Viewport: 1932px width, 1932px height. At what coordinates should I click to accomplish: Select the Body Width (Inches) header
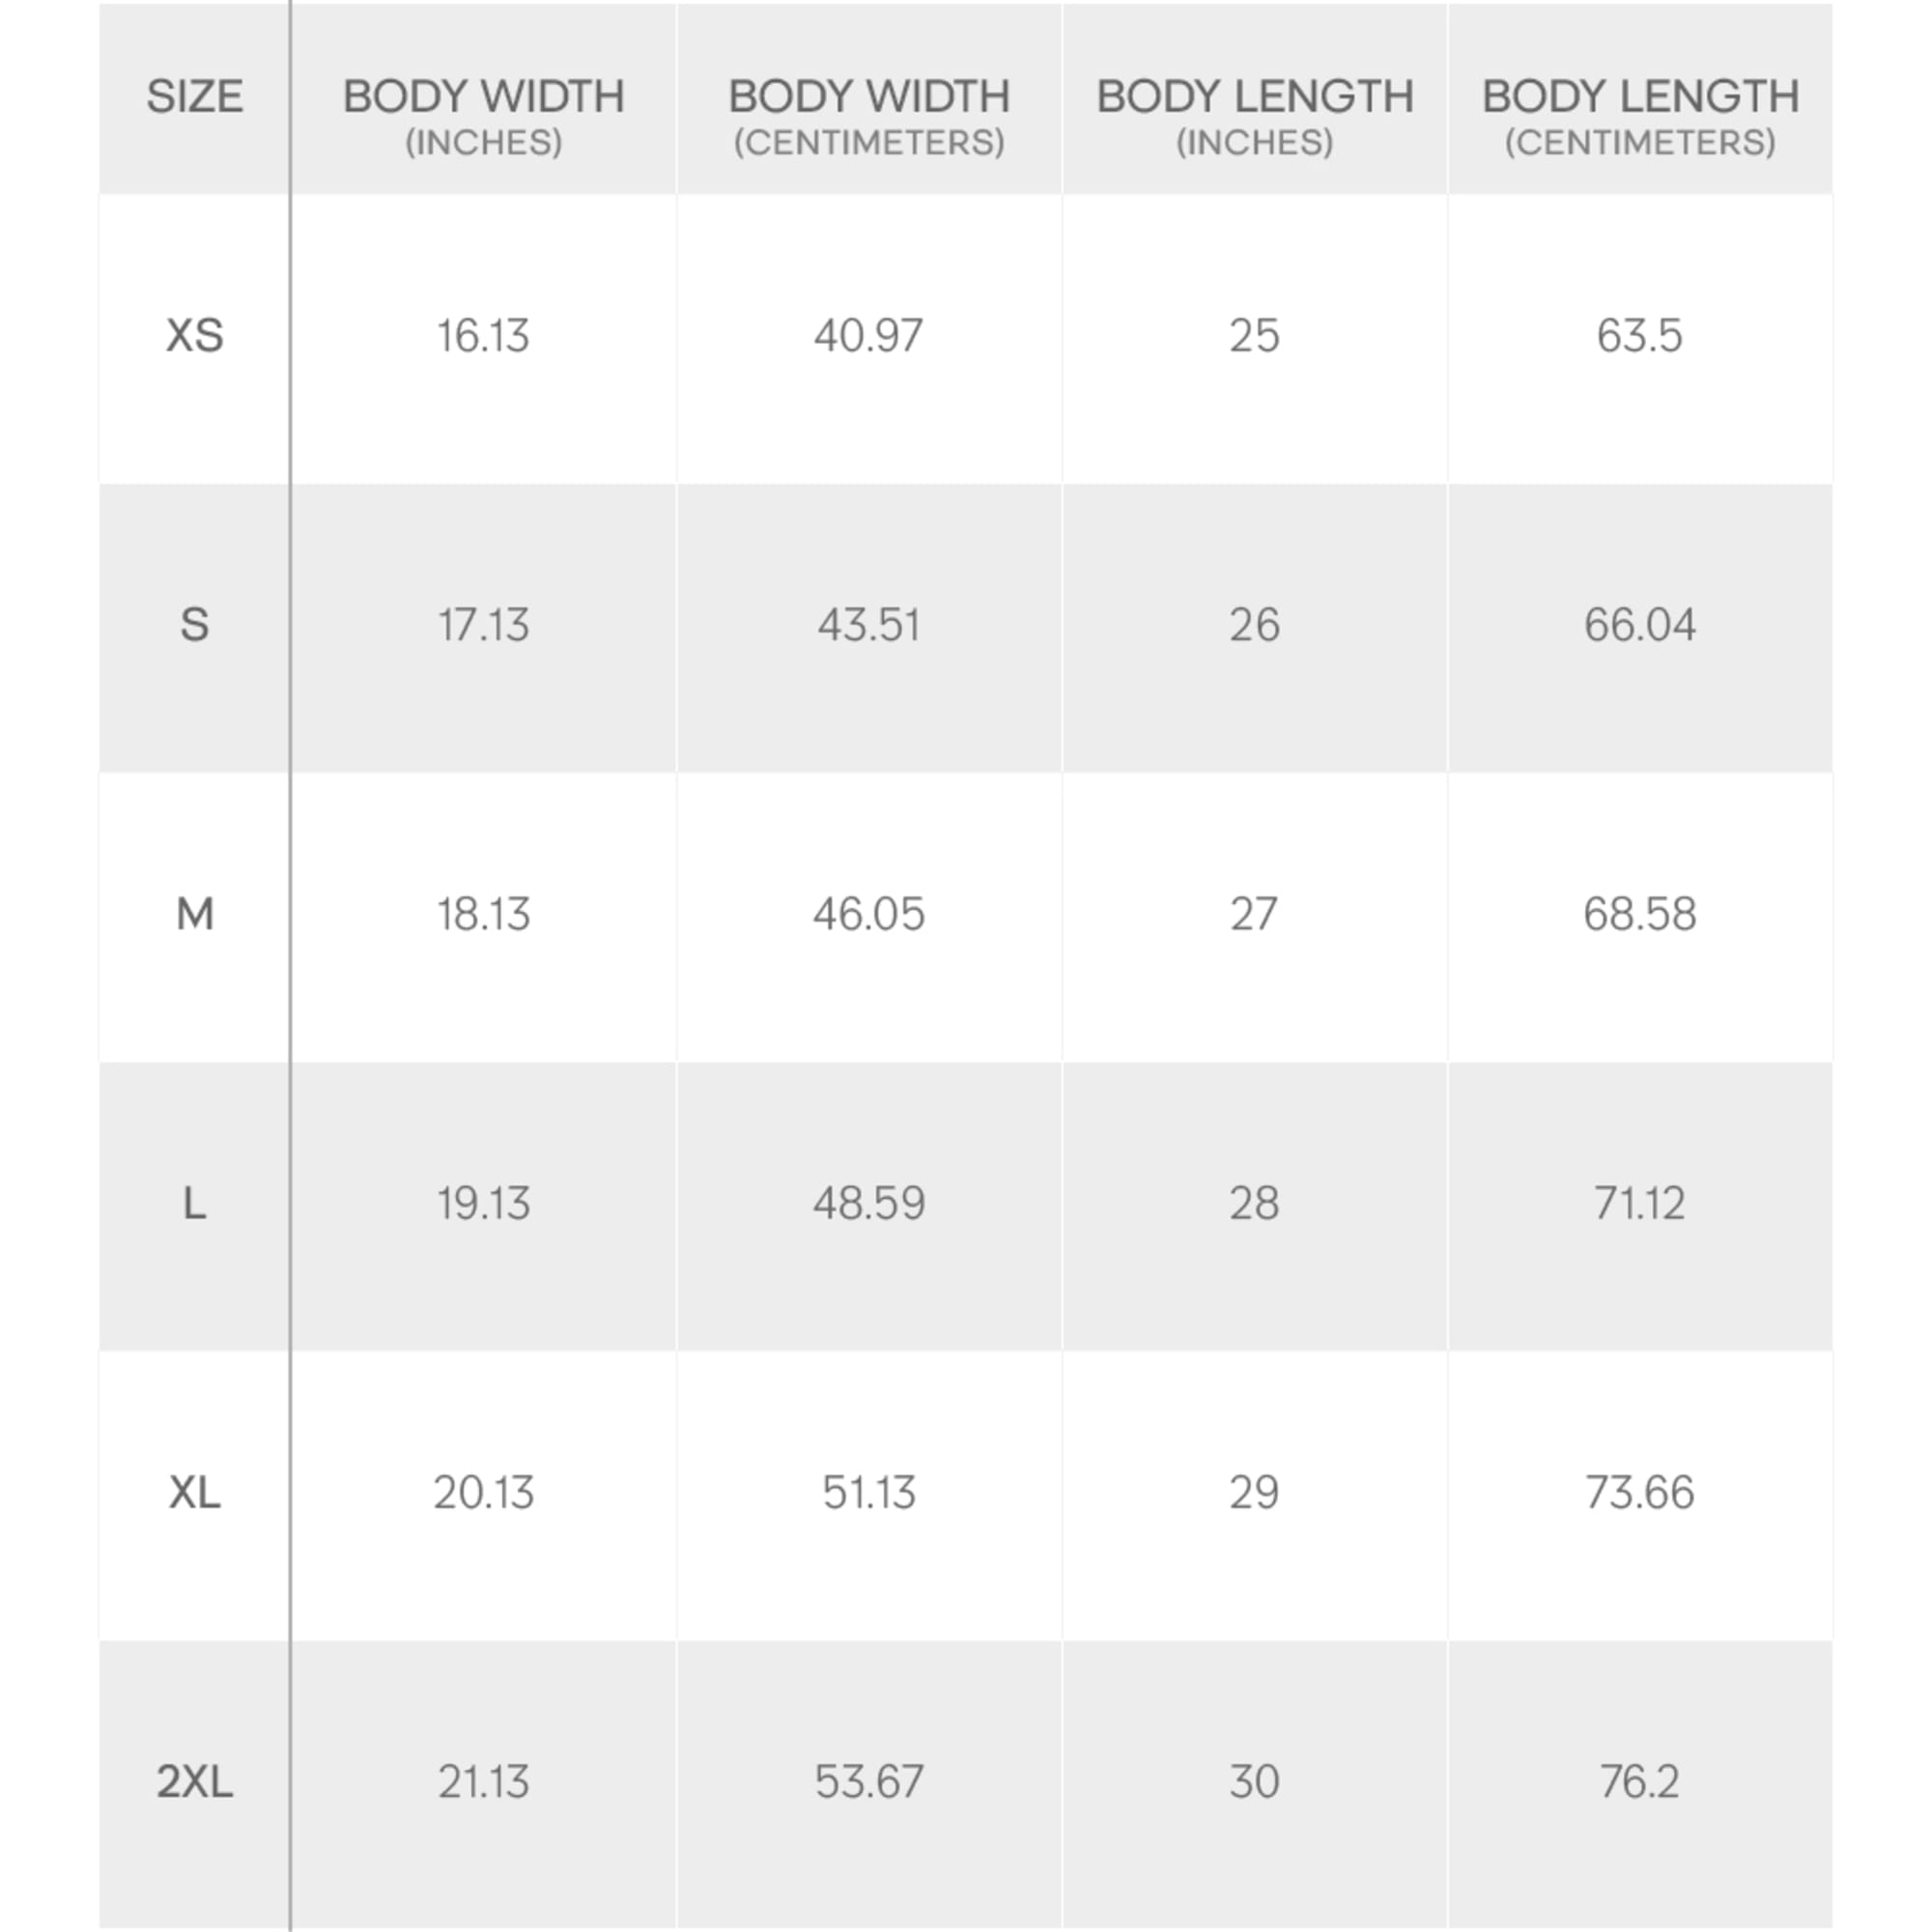(483, 115)
